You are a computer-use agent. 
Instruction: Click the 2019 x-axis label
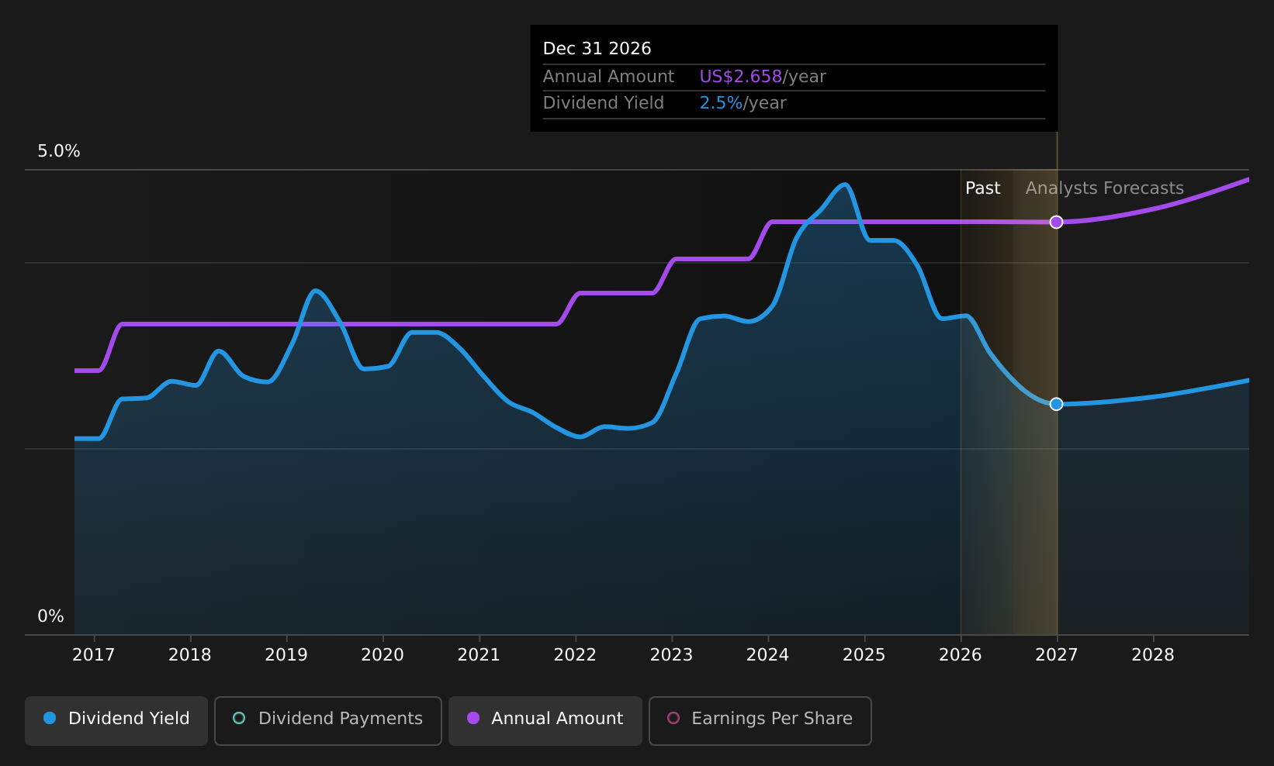pyautogui.click(x=286, y=655)
